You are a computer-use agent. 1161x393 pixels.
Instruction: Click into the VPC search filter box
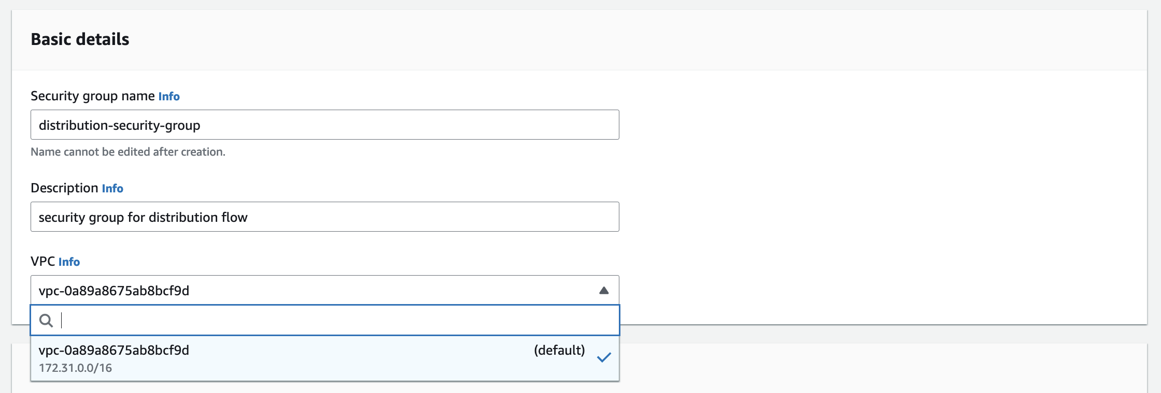[337, 321]
